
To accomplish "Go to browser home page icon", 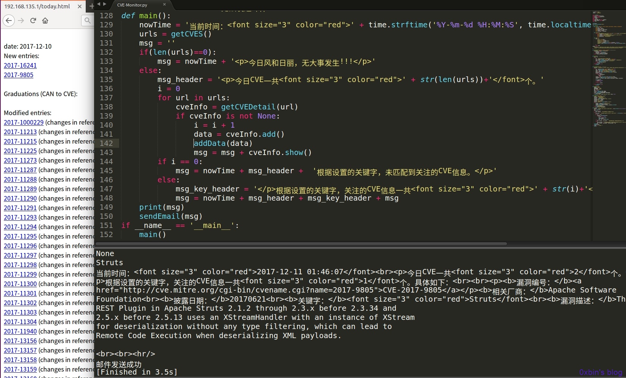I will 45,21.
